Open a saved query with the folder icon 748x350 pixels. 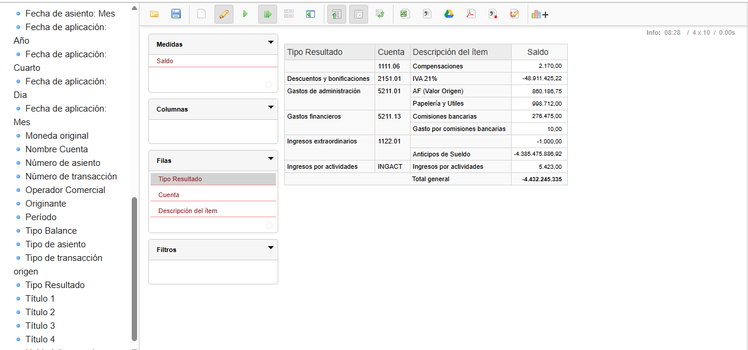click(154, 14)
